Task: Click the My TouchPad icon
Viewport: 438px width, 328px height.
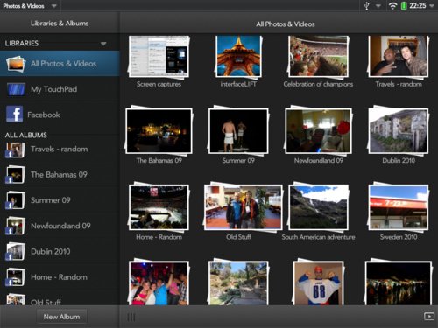Action: tap(16, 89)
